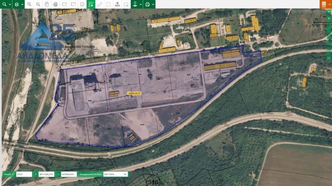Click the export upload icon
This screenshot has height=186, width=332.
point(117,4)
